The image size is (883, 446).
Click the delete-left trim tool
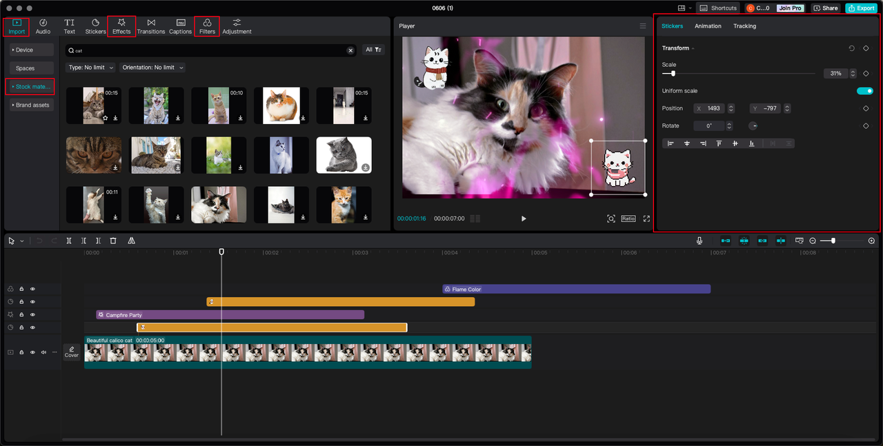click(83, 241)
